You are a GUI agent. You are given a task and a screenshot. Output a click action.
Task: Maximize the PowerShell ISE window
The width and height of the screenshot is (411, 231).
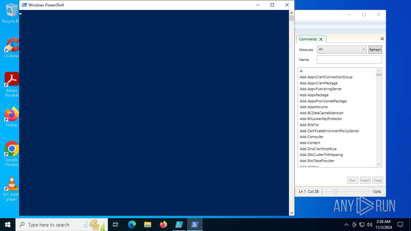(364, 14)
